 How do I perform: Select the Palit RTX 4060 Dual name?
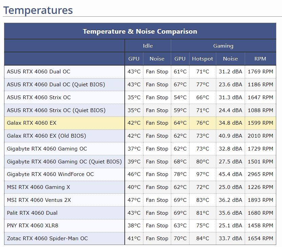32,213
